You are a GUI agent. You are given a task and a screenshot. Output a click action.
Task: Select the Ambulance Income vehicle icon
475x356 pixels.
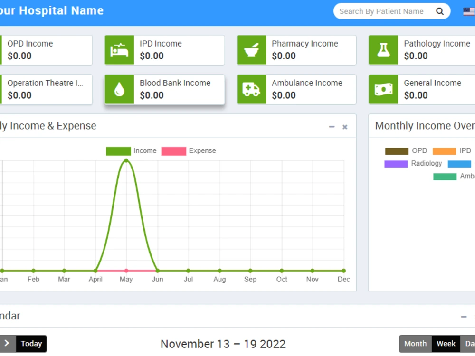(251, 89)
